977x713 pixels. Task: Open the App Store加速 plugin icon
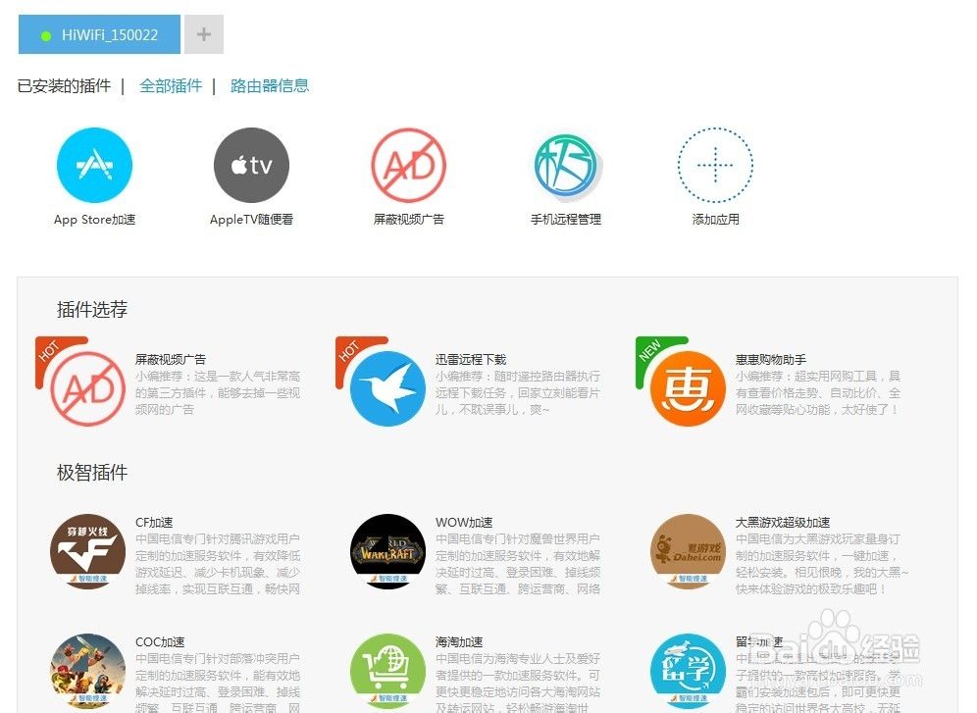pos(94,165)
